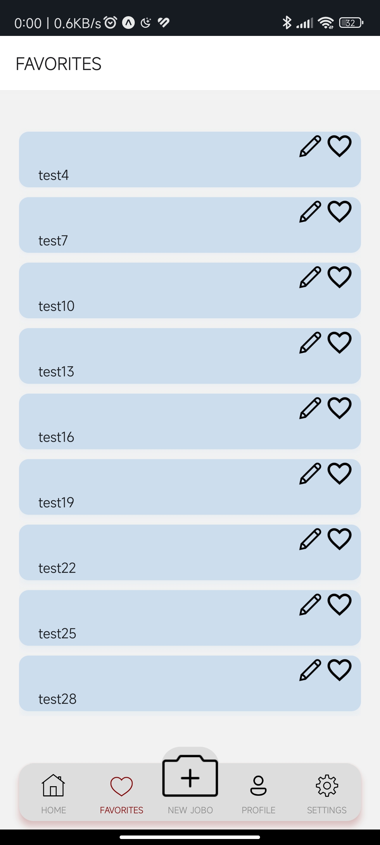Toggle the heart on test28
The height and width of the screenshot is (845, 380).
(340, 670)
